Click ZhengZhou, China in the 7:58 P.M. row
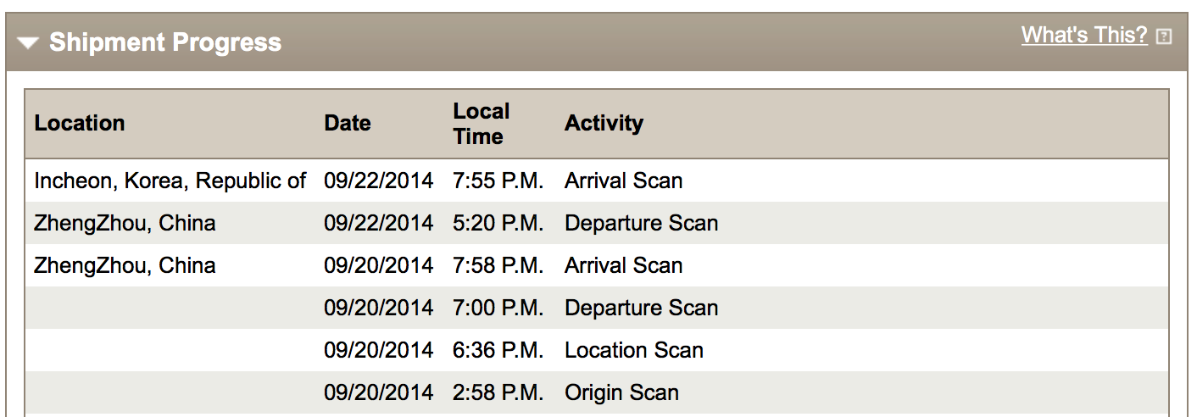1197x417 pixels. pyautogui.click(x=125, y=265)
